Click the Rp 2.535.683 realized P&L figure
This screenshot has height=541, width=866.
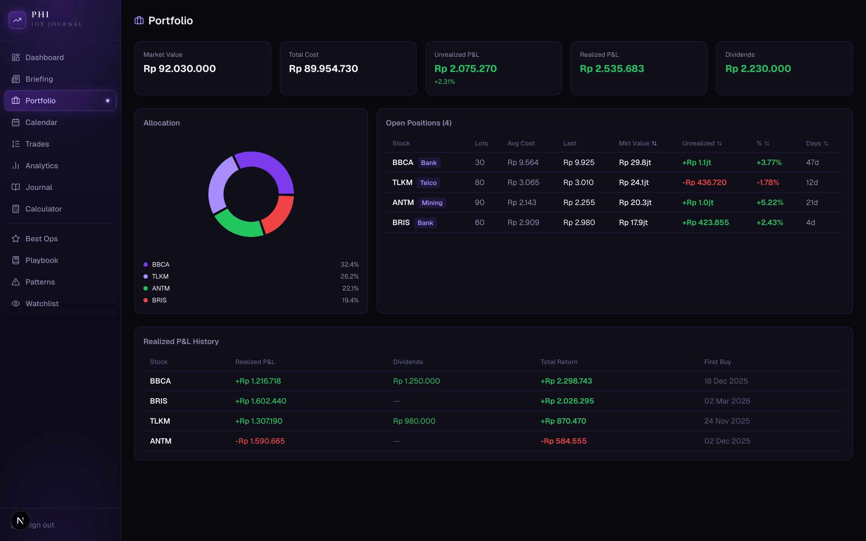612,69
